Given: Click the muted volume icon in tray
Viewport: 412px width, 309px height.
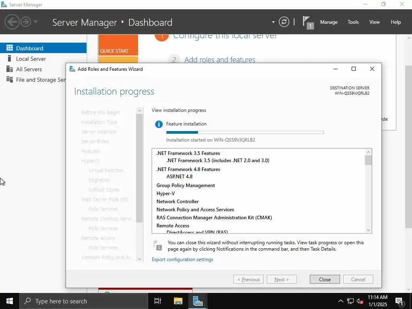Looking at the screenshot, I should point(360,301).
